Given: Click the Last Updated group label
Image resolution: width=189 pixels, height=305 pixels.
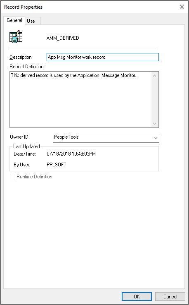Looking at the screenshot, I should pos(26,146).
